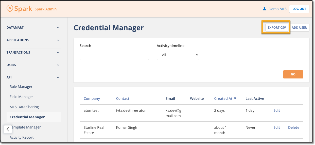Click the Credential Manager page heading
The height and width of the screenshot is (145, 315).
[x=109, y=28]
